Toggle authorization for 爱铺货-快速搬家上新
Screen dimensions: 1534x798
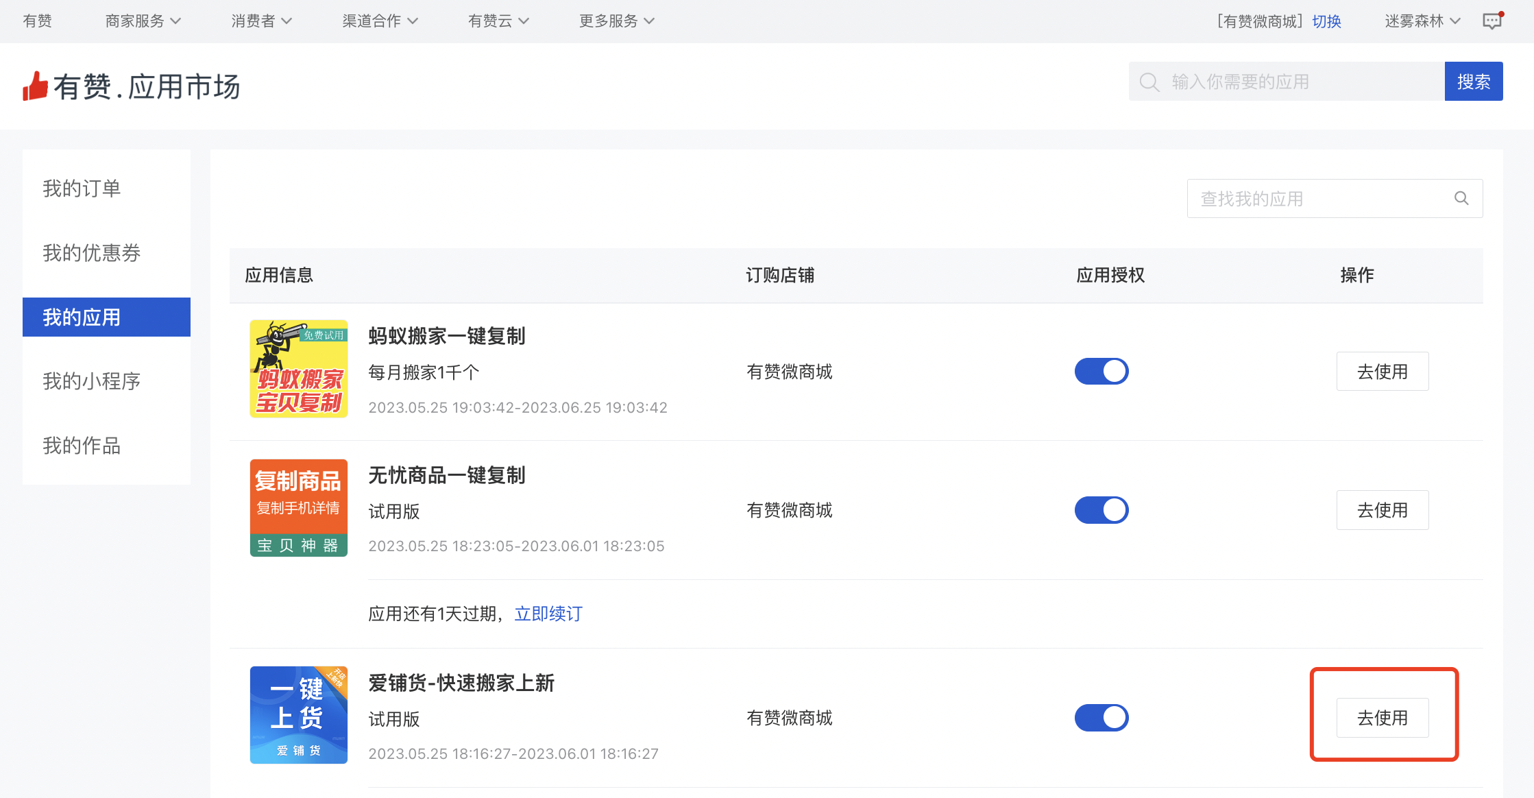1101,718
